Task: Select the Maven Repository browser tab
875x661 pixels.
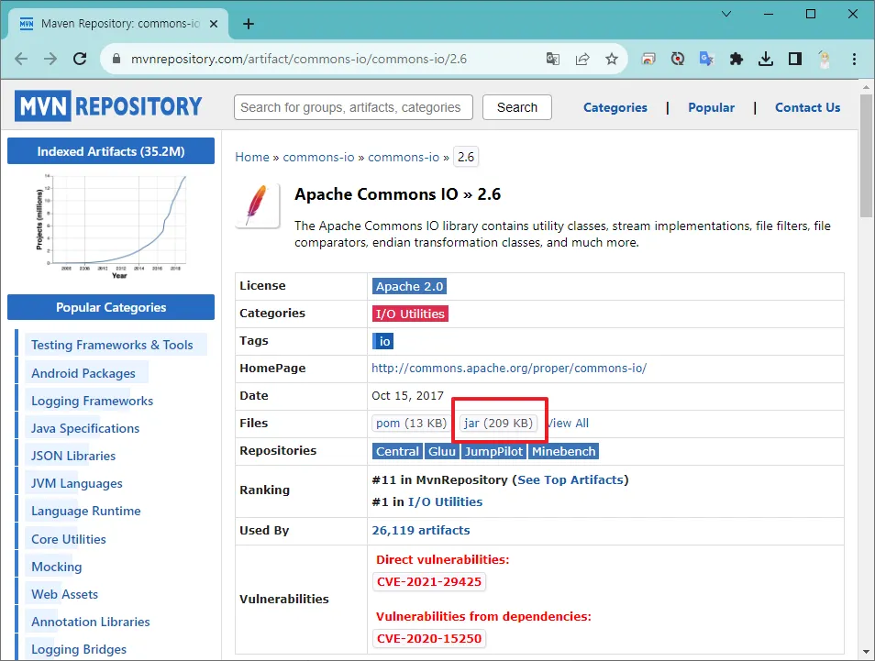Action: [117, 24]
